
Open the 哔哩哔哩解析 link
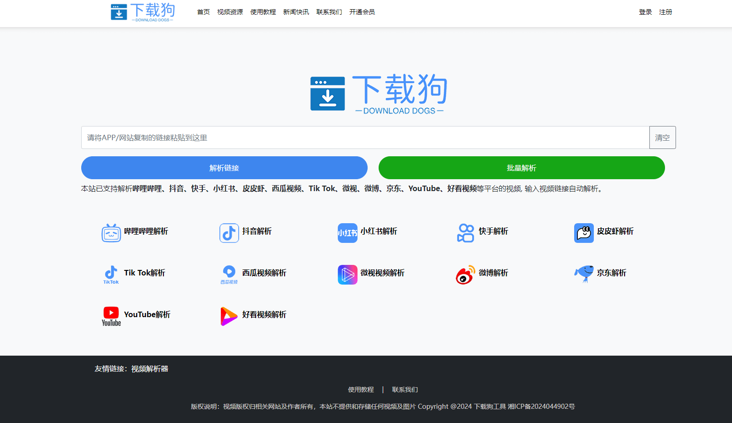146,231
